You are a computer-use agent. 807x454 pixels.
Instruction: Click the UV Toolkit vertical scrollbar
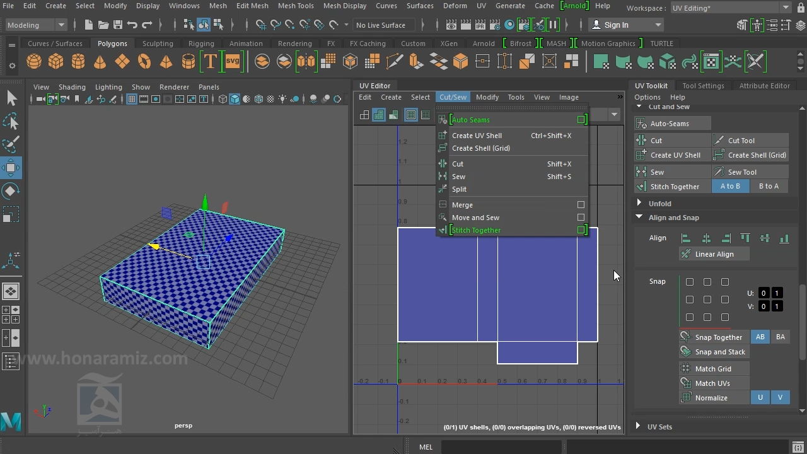[x=802, y=322]
